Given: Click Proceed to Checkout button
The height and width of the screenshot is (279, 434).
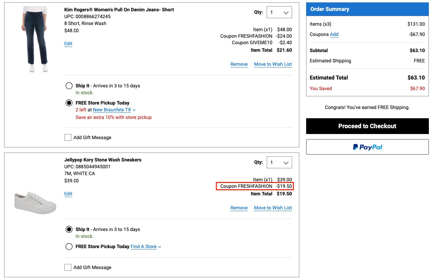Looking at the screenshot, I should point(367,126).
